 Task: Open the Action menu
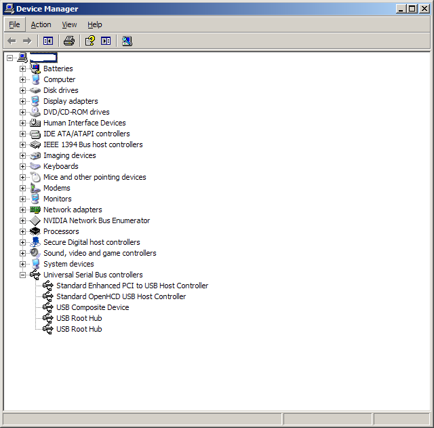[x=41, y=24]
